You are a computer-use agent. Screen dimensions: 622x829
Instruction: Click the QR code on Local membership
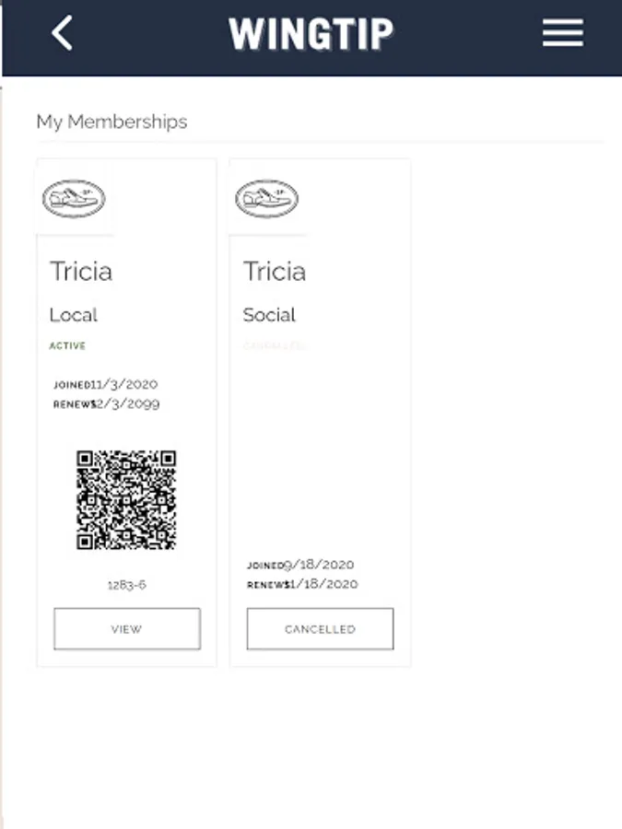(126, 500)
